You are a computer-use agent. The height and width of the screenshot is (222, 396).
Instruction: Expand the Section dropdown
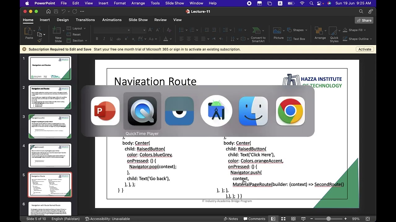77,40
